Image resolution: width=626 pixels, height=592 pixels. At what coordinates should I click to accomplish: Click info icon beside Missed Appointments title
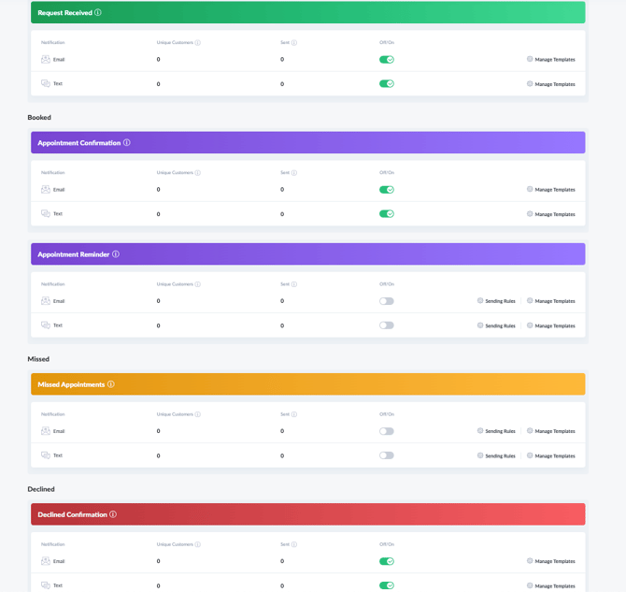[x=111, y=384]
